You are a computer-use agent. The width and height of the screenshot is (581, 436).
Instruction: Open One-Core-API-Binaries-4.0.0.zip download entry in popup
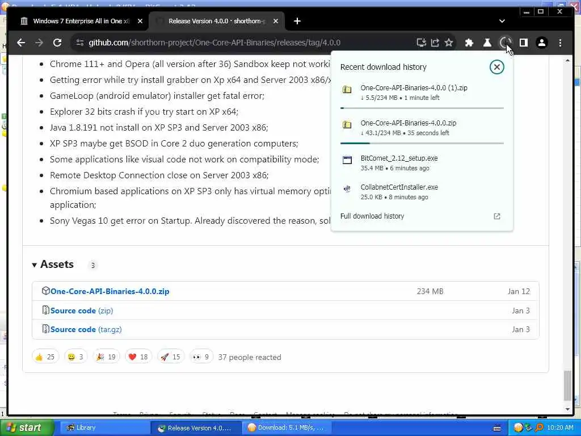point(422,128)
